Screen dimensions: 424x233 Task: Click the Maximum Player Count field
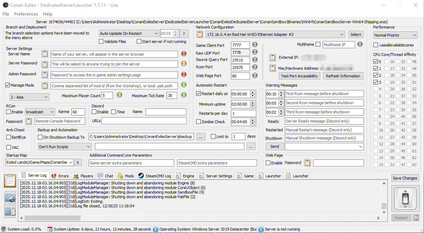click(x=107, y=95)
